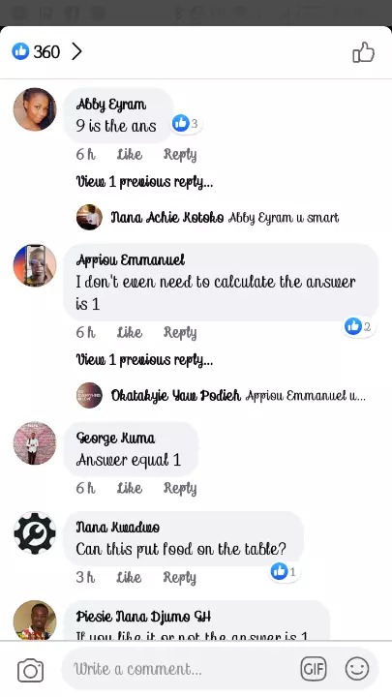The width and height of the screenshot is (392, 697).
Task: View reactions on Appiou Emmanuel's comment
Action: [359, 327]
